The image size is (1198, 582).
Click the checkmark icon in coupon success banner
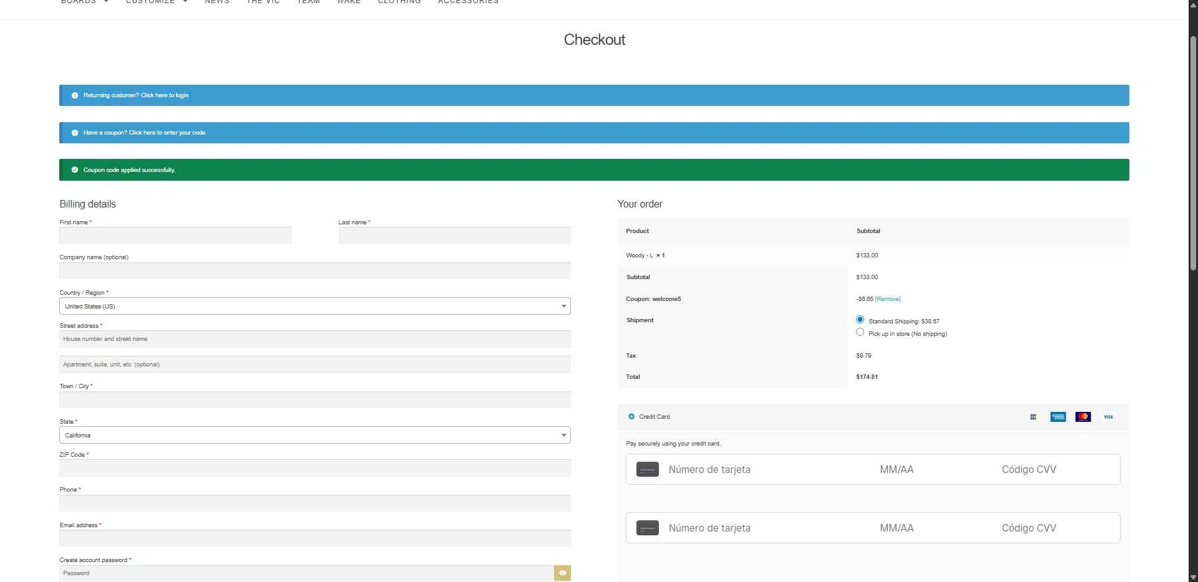click(75, 169)
